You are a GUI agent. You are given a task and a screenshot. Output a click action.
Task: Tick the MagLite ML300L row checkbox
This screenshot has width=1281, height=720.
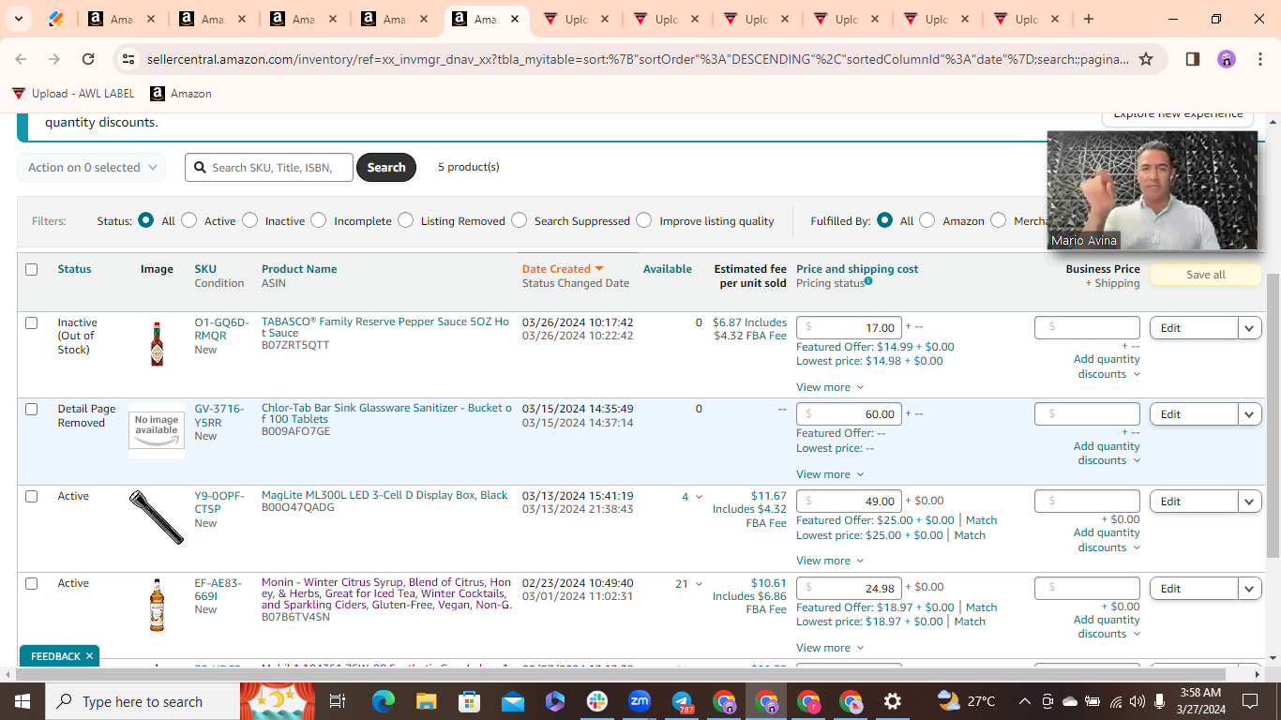click(32, 496)
